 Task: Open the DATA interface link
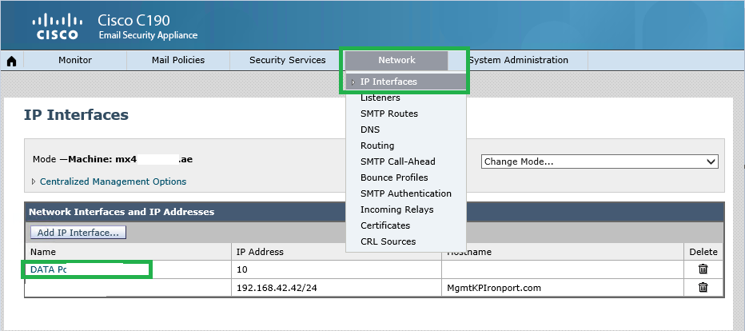coord(48,269)
